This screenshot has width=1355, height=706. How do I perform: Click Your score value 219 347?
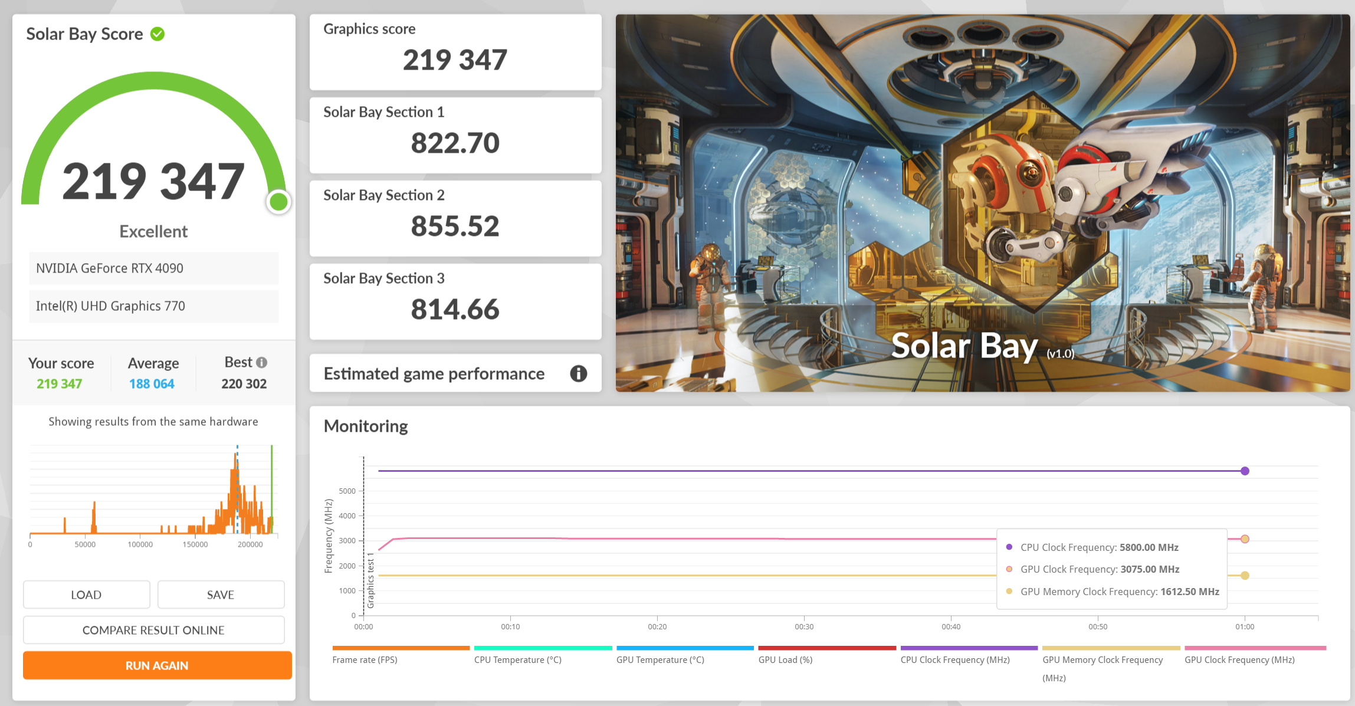point(59,384)
